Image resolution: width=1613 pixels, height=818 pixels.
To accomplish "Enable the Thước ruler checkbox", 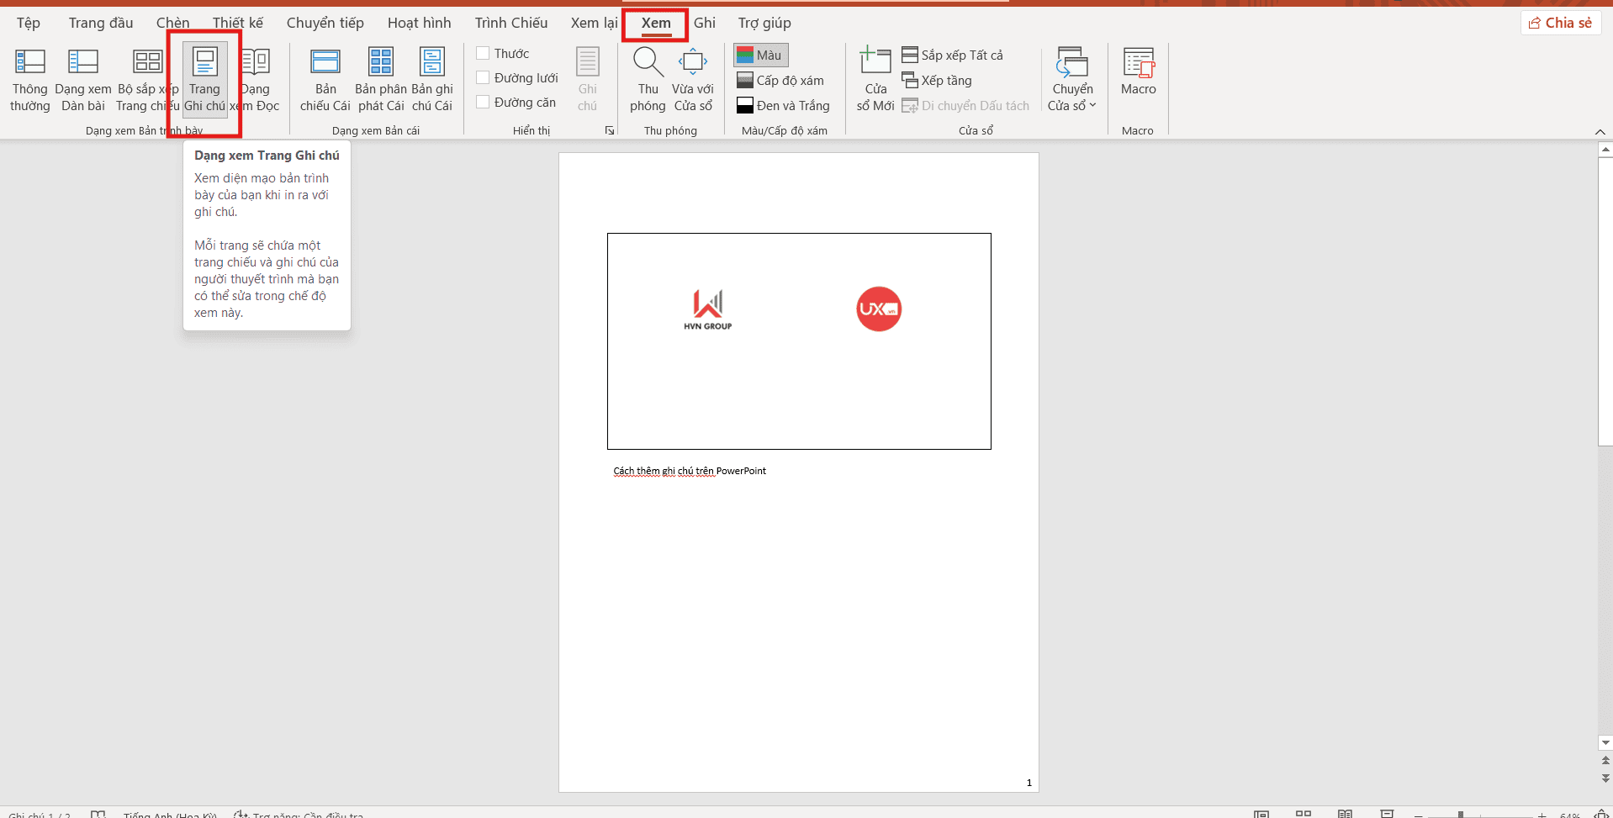I will tap(482, 52).
